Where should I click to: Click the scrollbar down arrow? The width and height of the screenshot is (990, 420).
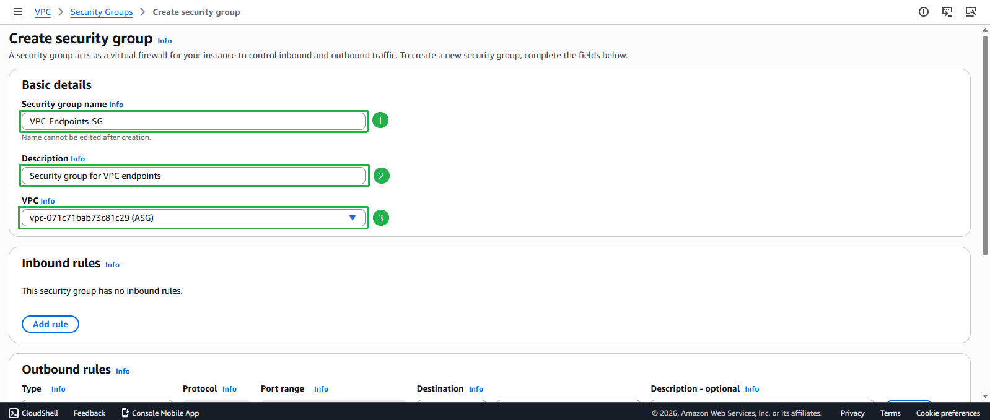(985, 396)
